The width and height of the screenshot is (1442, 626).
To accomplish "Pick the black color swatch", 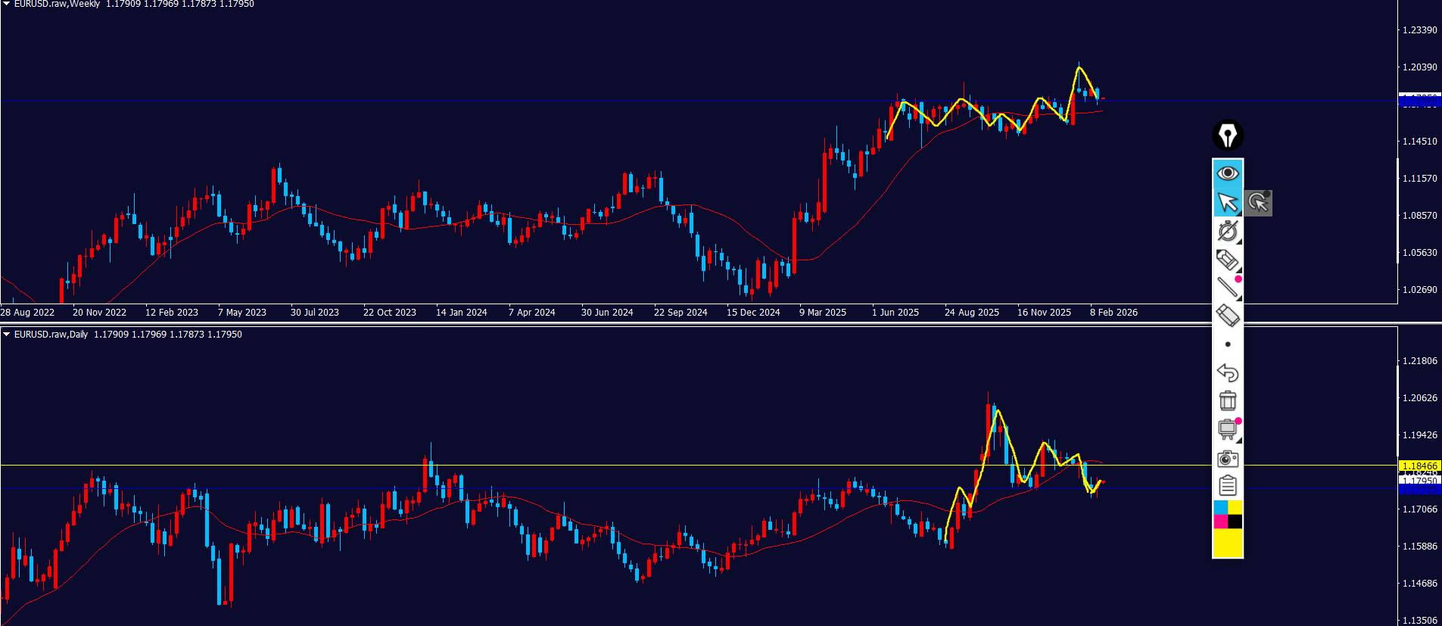I will pos(1235,522).
